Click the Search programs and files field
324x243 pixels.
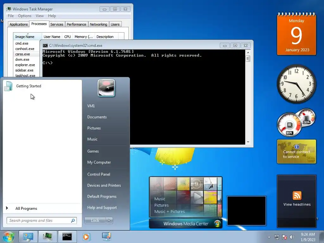click(41, 221)
